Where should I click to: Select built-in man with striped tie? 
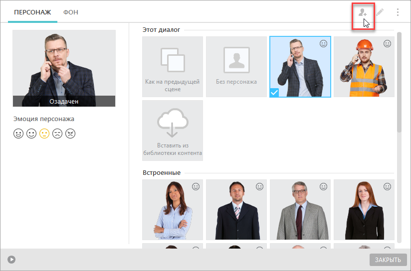(x=236, y=209)
